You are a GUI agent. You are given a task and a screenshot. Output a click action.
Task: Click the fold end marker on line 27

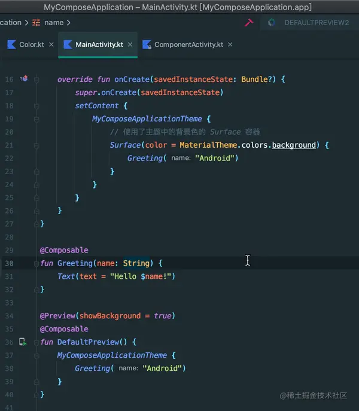click(36, 224)
